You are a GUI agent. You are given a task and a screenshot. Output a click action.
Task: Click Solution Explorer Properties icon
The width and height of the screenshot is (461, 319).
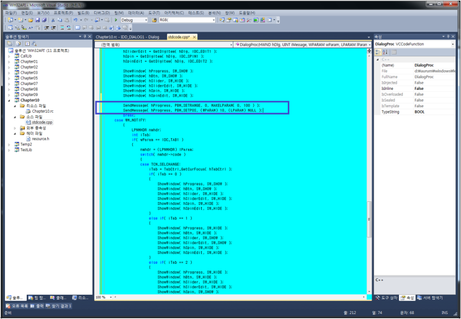tap(10, 43)
